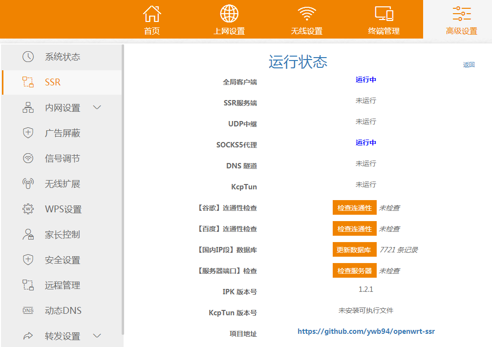Open 系统状态 via the clock icon
This screenshot has height=347, width=492.
(28, 57)
